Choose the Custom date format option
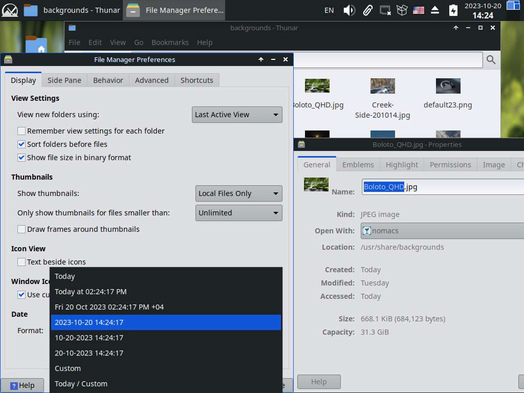 click(68, 368)
